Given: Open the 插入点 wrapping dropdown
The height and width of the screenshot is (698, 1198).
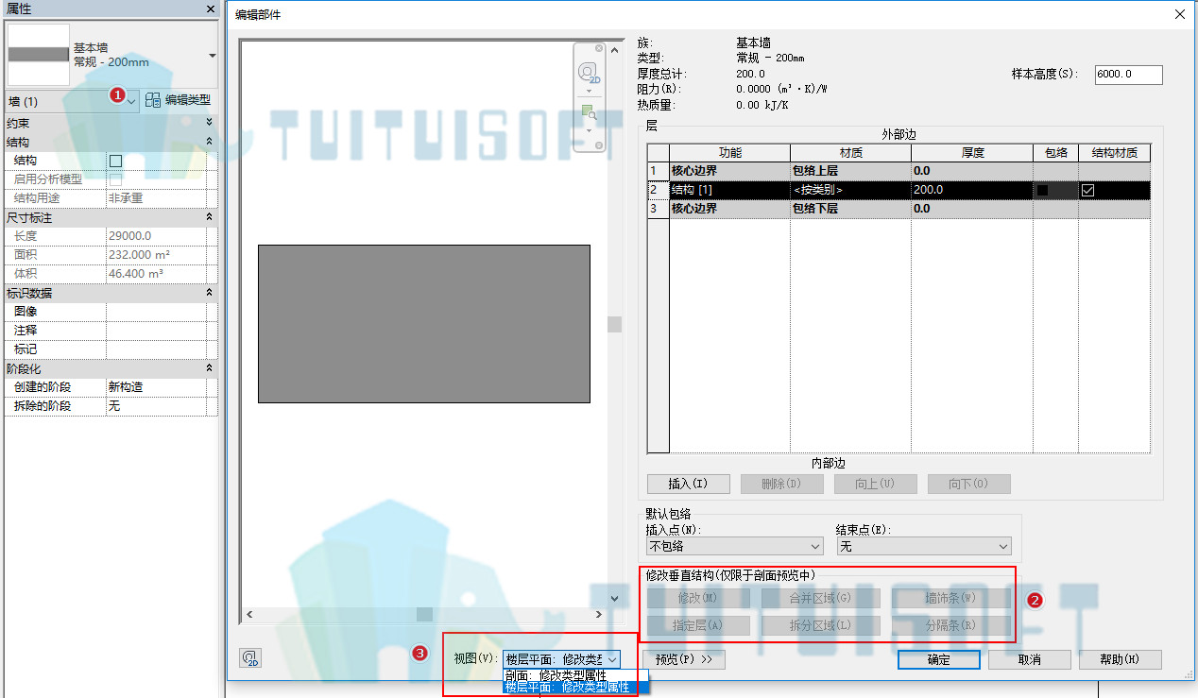Looking at the screenshot, I should click(734, 546).
